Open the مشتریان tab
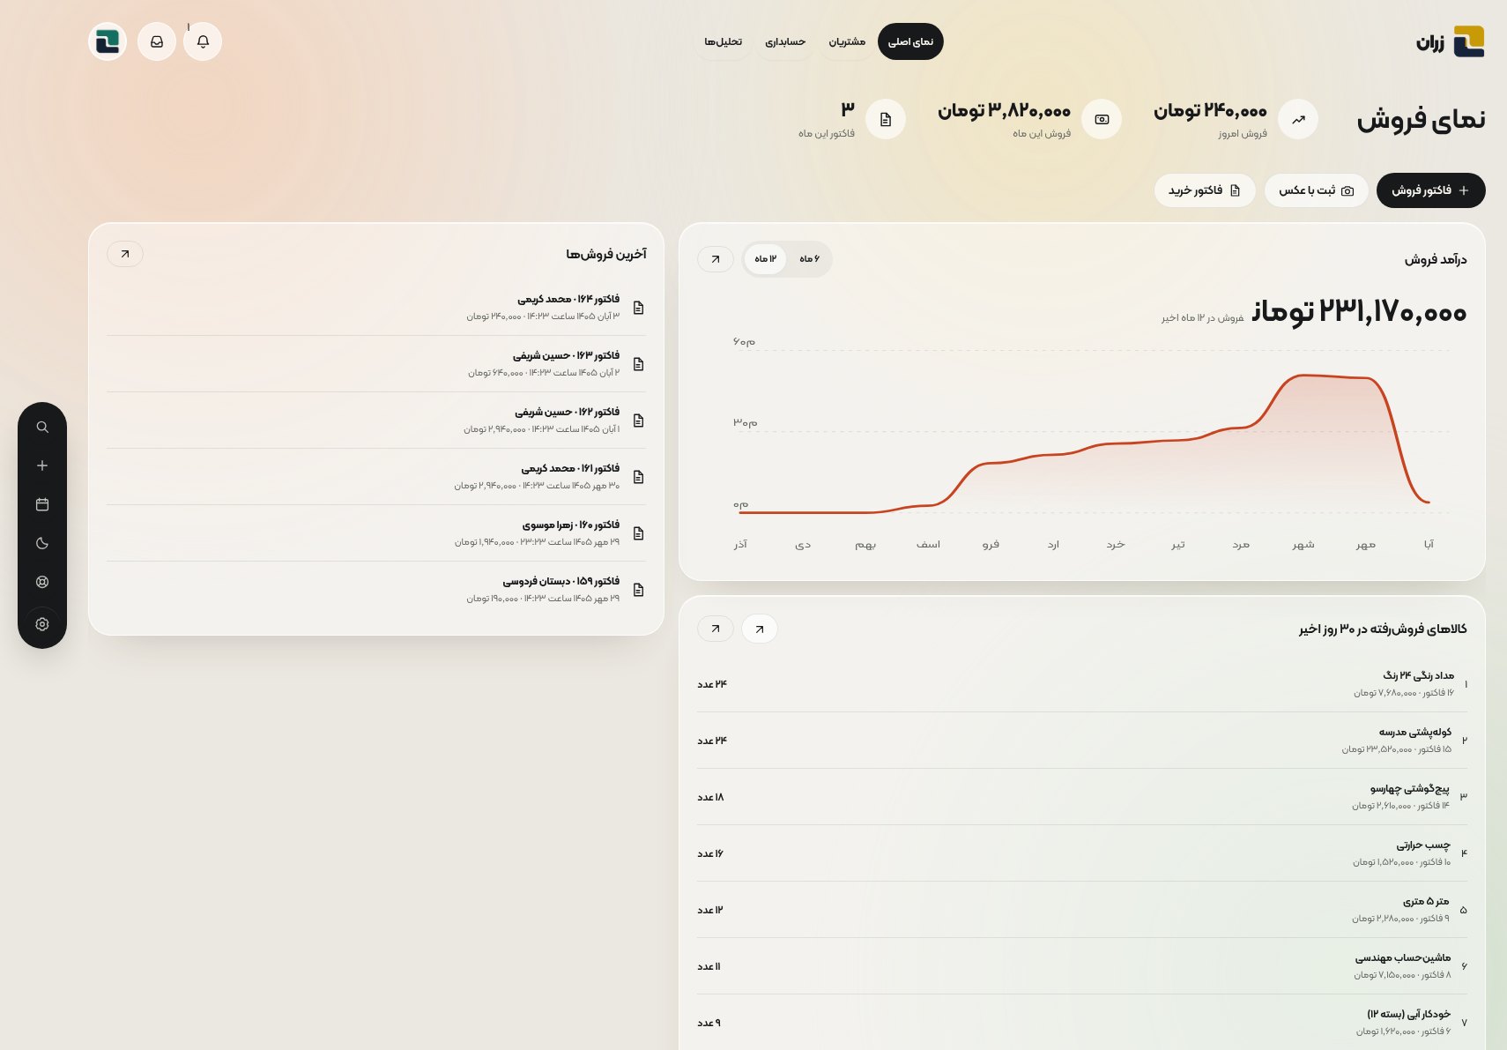 tap(847, 41)
